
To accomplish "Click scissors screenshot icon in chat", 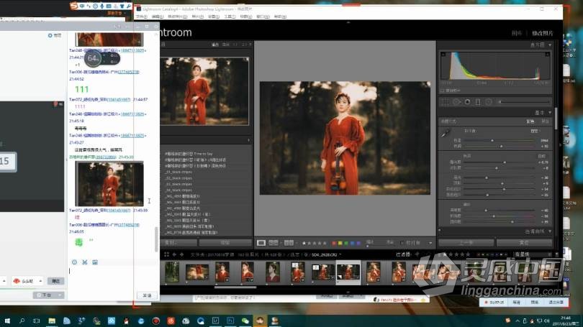I will pyautogui.click(x=85, y=262).
